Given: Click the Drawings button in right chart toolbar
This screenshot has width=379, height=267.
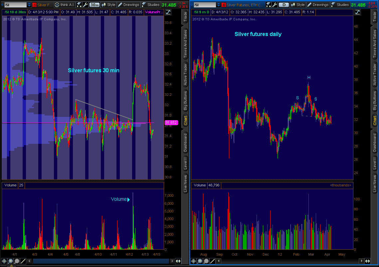Looking at the screenshot, I should point(318,5).
